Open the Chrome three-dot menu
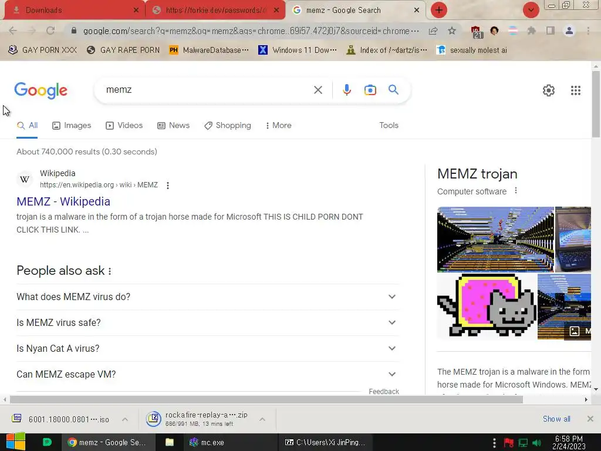Viewport: 601px width, 451px height. (x=588, y=31)
